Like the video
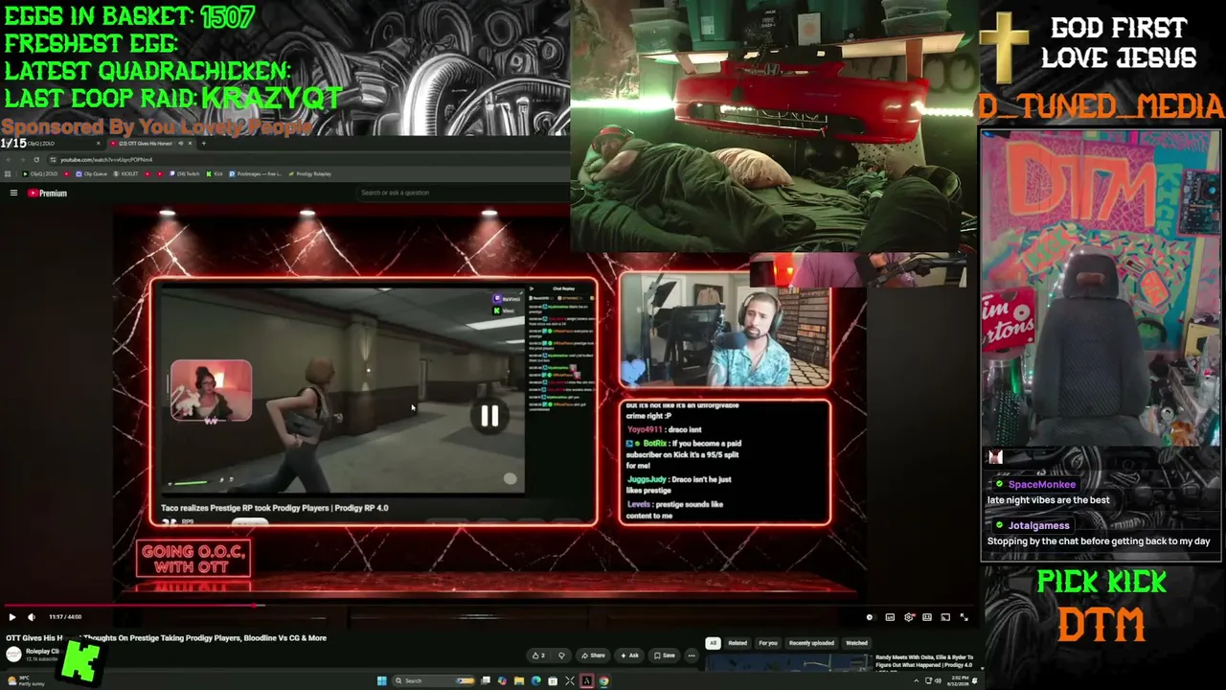Image resolution: width=1226 pixels, height=690 pixels. pyautogui.click(x=539, y=655)
